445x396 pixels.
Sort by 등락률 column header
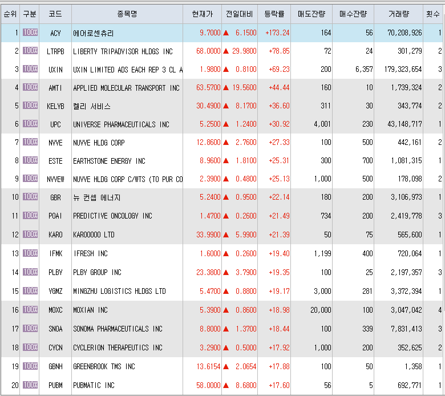point(274,14)
